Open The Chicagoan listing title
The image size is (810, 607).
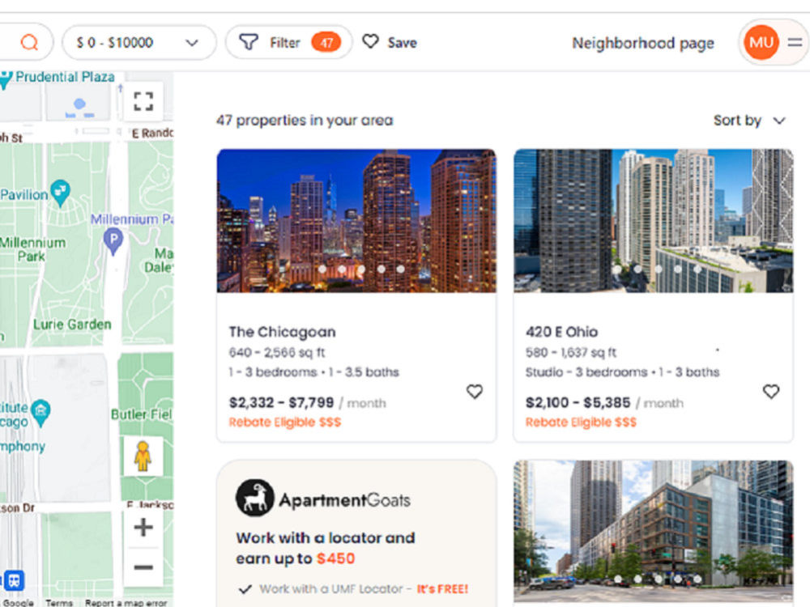(x=283, y=332)
